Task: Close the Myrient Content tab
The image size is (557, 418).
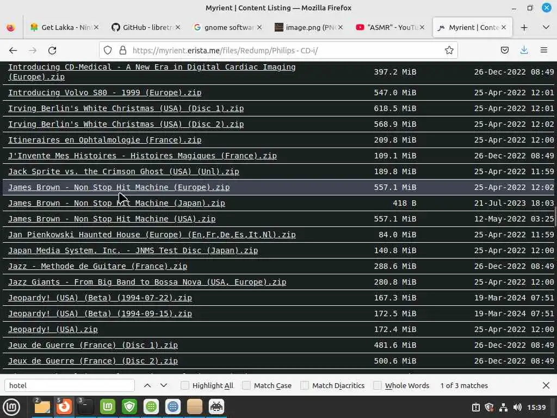Action: pyautogui.click(x=504, y=27)
